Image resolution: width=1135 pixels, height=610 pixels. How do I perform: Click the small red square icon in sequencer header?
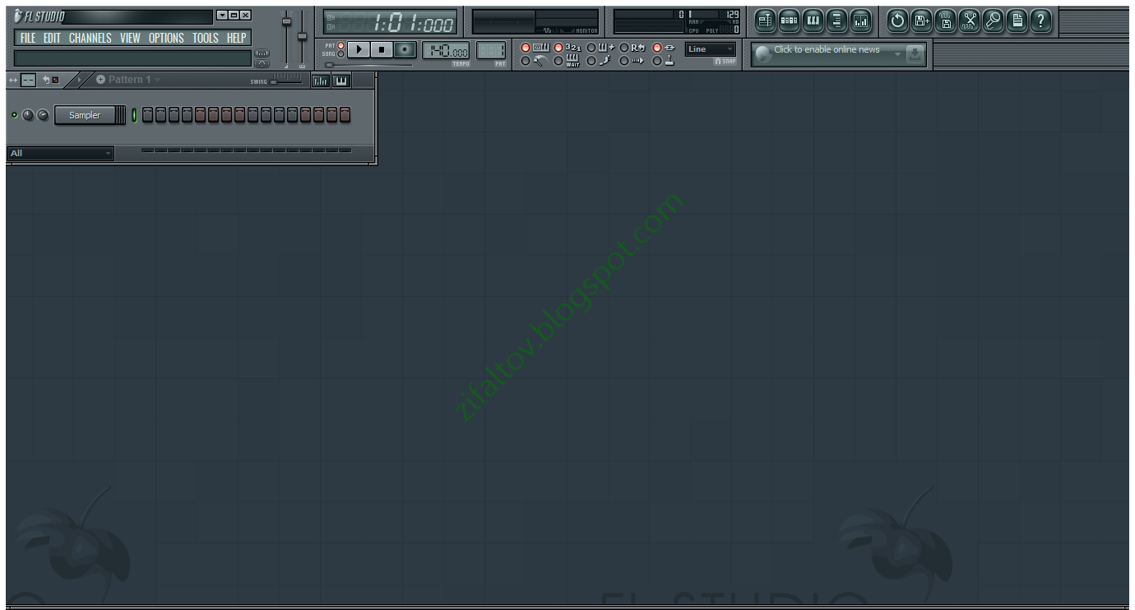[56, 80]
